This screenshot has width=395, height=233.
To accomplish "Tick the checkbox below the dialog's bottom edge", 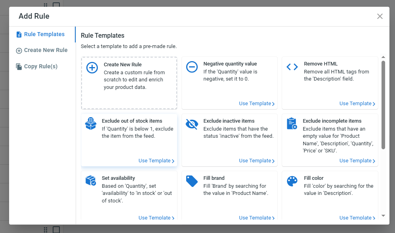I will 56,230.
